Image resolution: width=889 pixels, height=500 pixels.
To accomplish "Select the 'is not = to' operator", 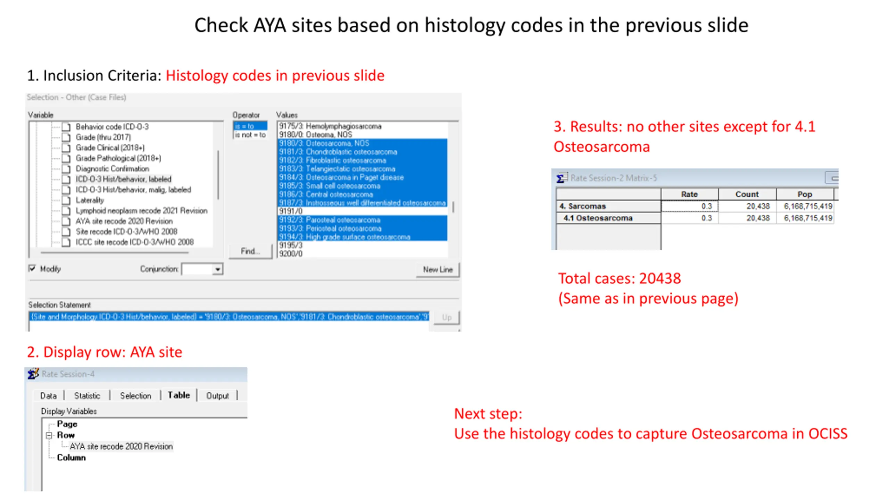I will [x=250, y=135].
